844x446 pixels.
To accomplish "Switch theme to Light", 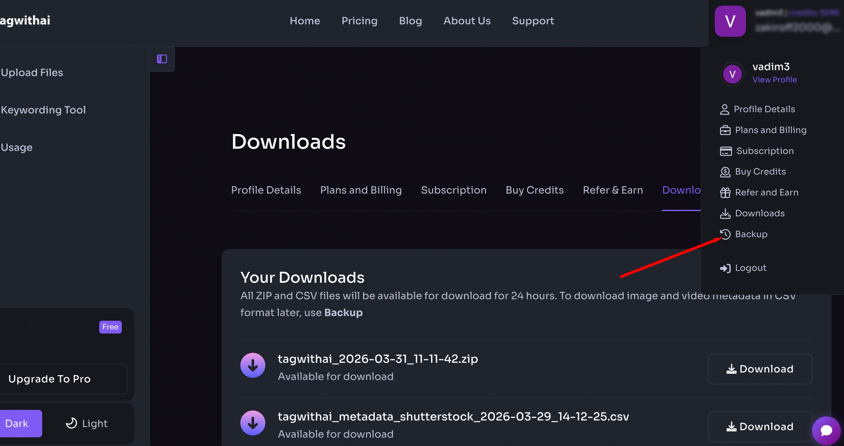I will (87, 423).
